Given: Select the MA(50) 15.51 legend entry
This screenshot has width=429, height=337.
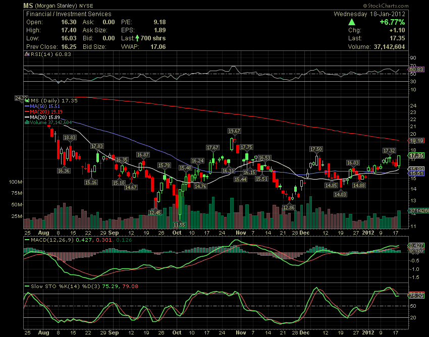Looking at the screenshot, I should pos(42,106).
